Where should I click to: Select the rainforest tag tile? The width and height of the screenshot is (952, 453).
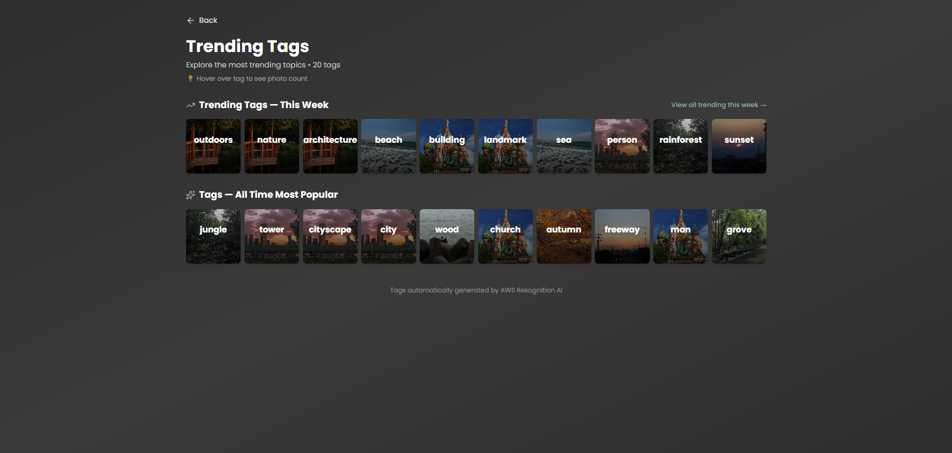point(680,146)
